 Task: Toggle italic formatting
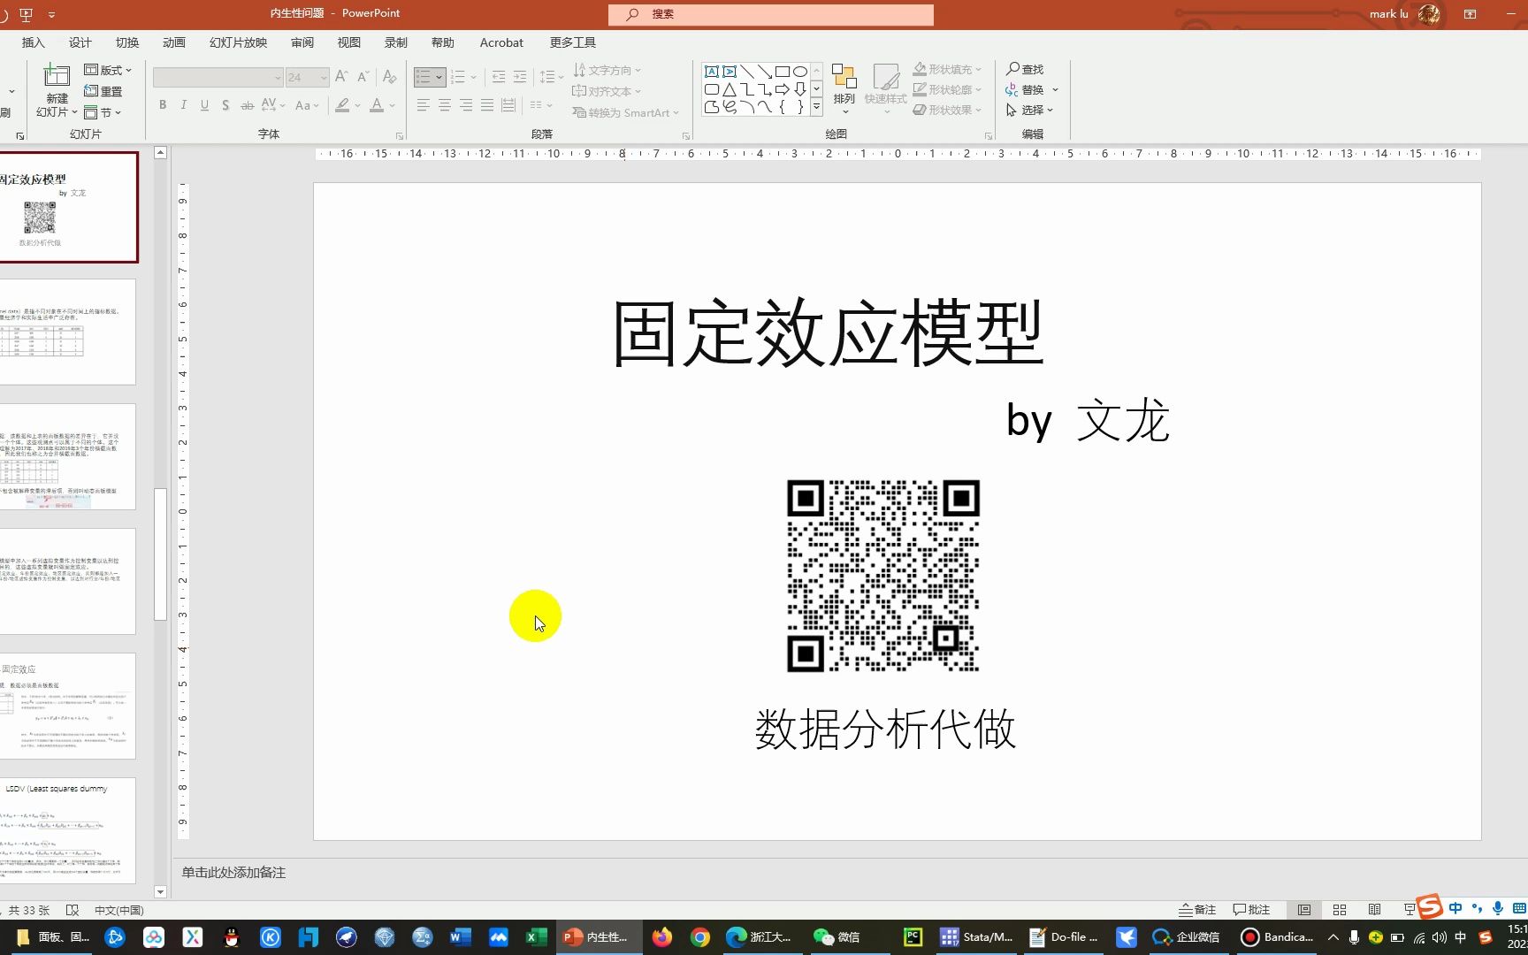coord(183,105)
